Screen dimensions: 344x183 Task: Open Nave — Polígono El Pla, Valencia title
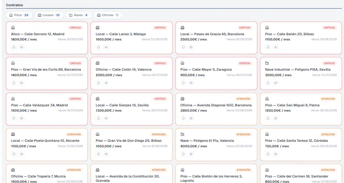point(207,141)
